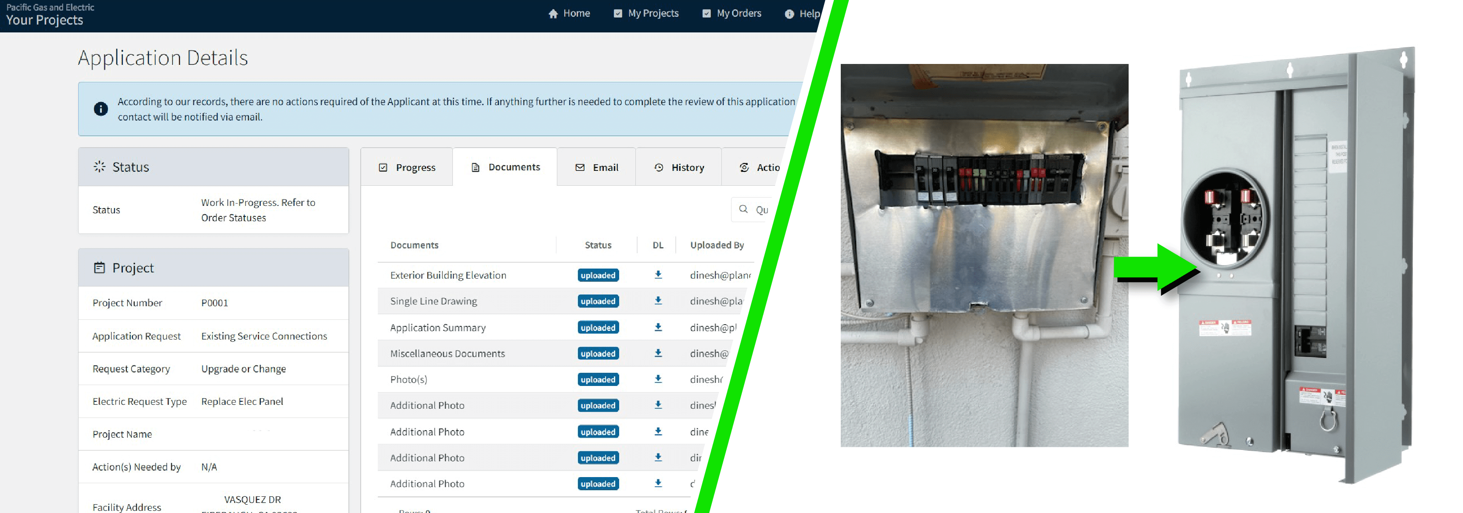Viewport: 1463px width, 513px height.
Task: Open My Orders in the top navigation
Action: click(732, 13)
